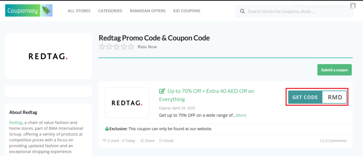
Task: Click the comments bubble icon
Action: 322,141
